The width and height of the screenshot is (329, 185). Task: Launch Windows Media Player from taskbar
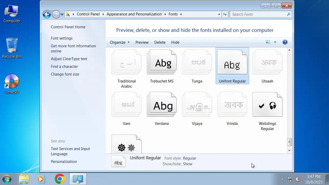(41, 179)
